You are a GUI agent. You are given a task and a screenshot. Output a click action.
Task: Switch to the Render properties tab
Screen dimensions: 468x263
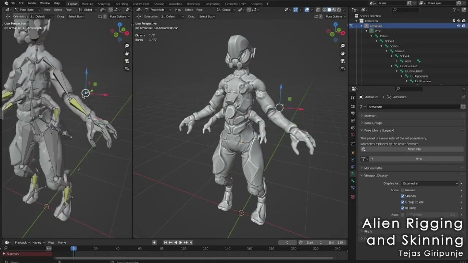(352, 107)
